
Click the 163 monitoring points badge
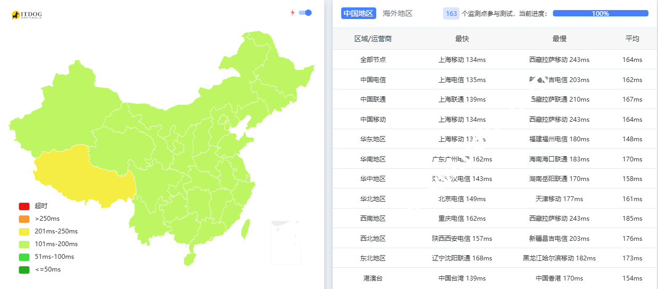[451, 13]
